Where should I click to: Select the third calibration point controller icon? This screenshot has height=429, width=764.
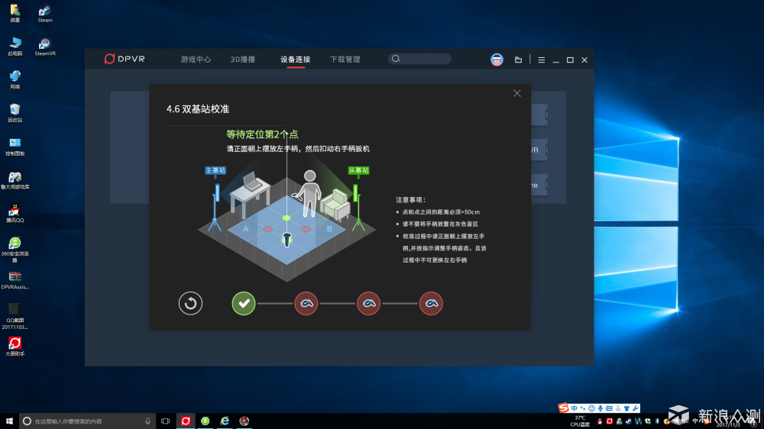[368, 303]
